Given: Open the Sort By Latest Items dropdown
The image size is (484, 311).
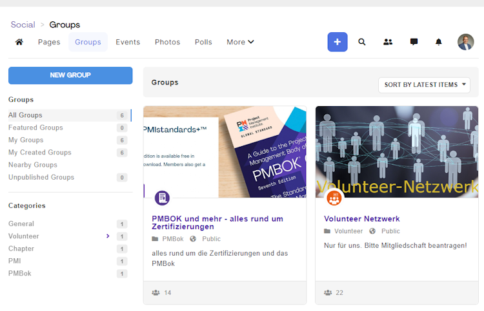Looking at the screenshot, I should click(x=424, y=85).
